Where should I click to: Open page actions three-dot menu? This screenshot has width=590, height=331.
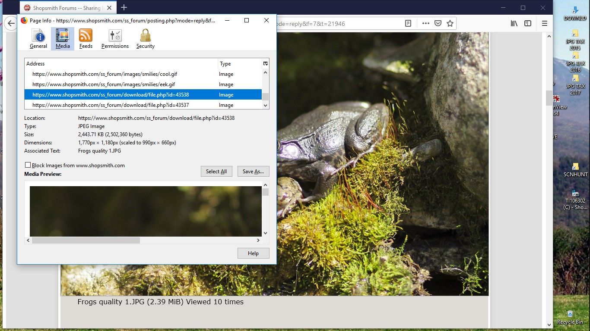click(x=426, y=23)
